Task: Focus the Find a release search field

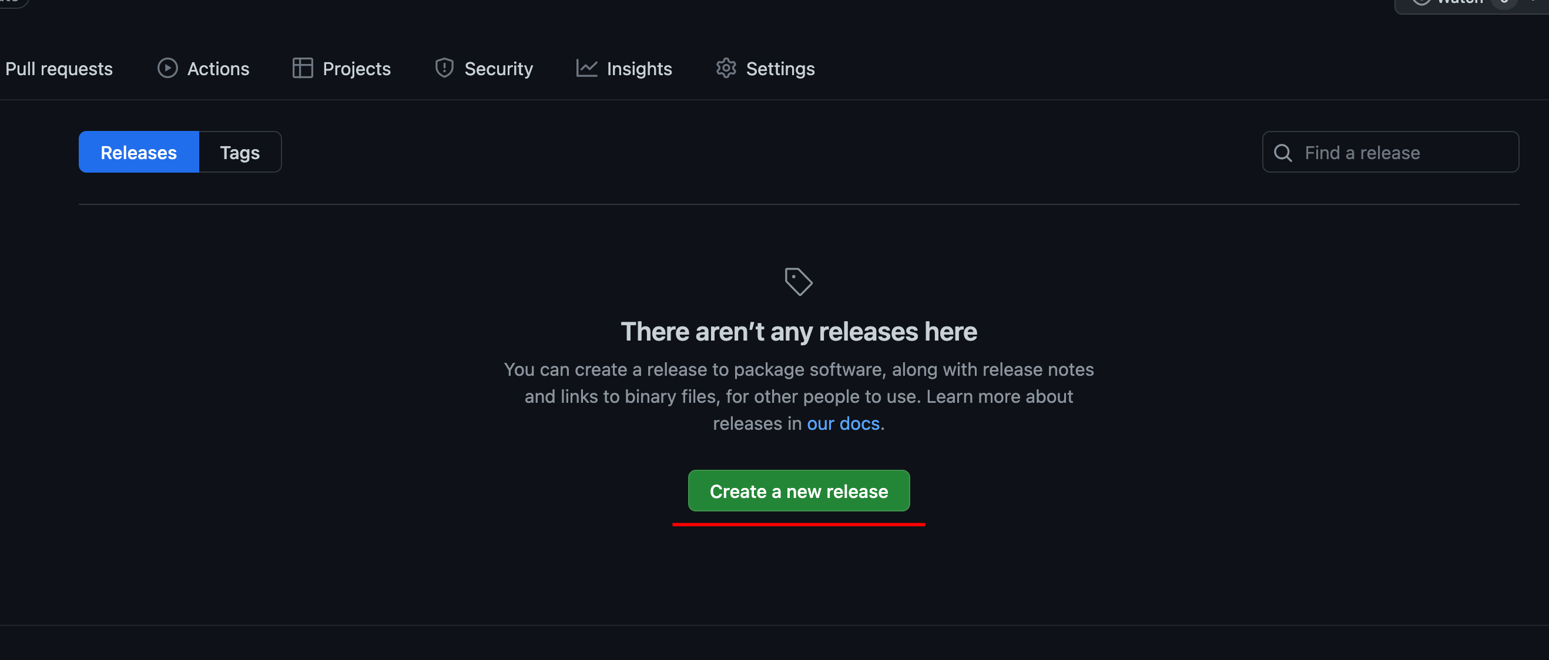Action: click(1401, 152)
